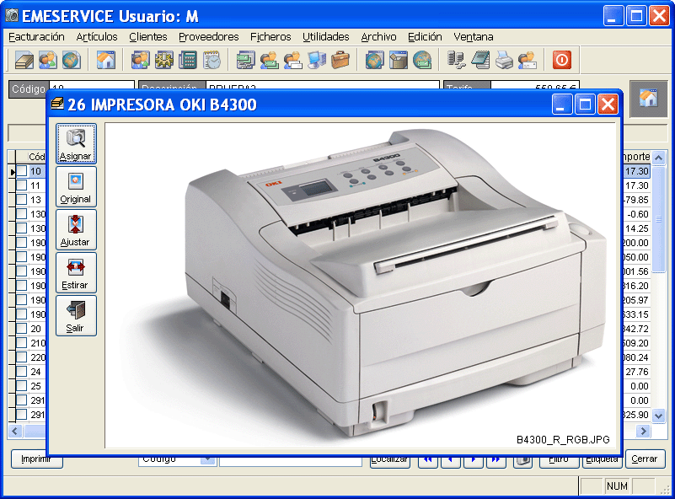
Task: Click the printer icon in the main toolbar
Action: [504, 60]
